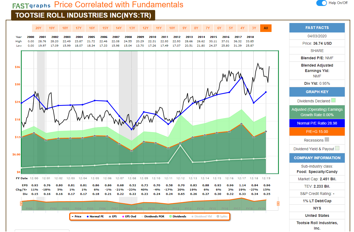Choose the 18Y time range
354x232 pixels.
pyautogui.click(x=65, y=28)
